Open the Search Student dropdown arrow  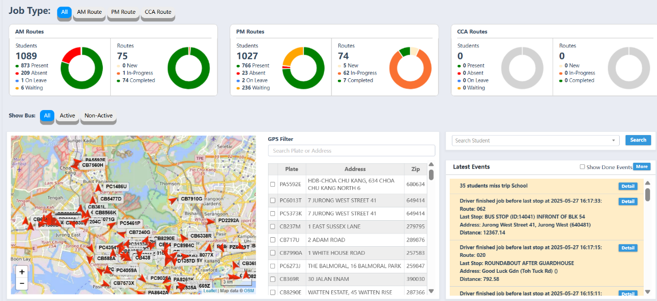click(x=614, y=140)
